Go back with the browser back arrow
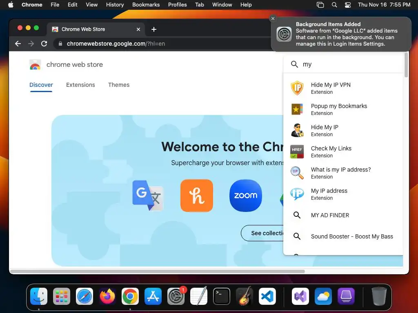Screen dimensions: 418x313 18,44
